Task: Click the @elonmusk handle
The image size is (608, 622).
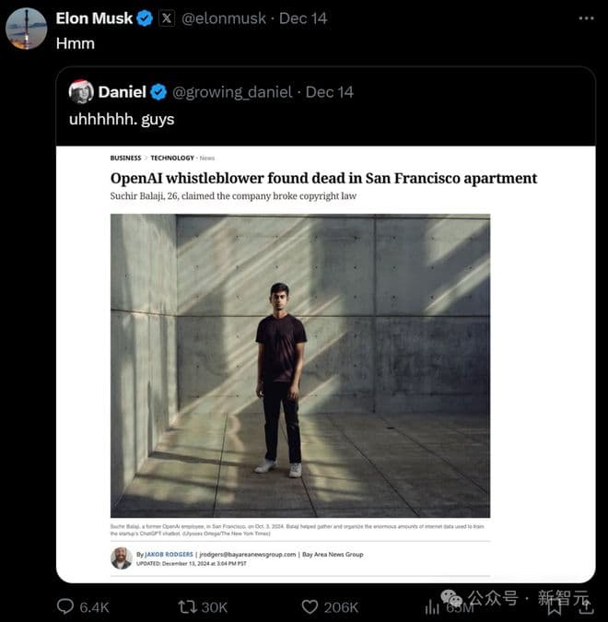Action: pos(223,18)
